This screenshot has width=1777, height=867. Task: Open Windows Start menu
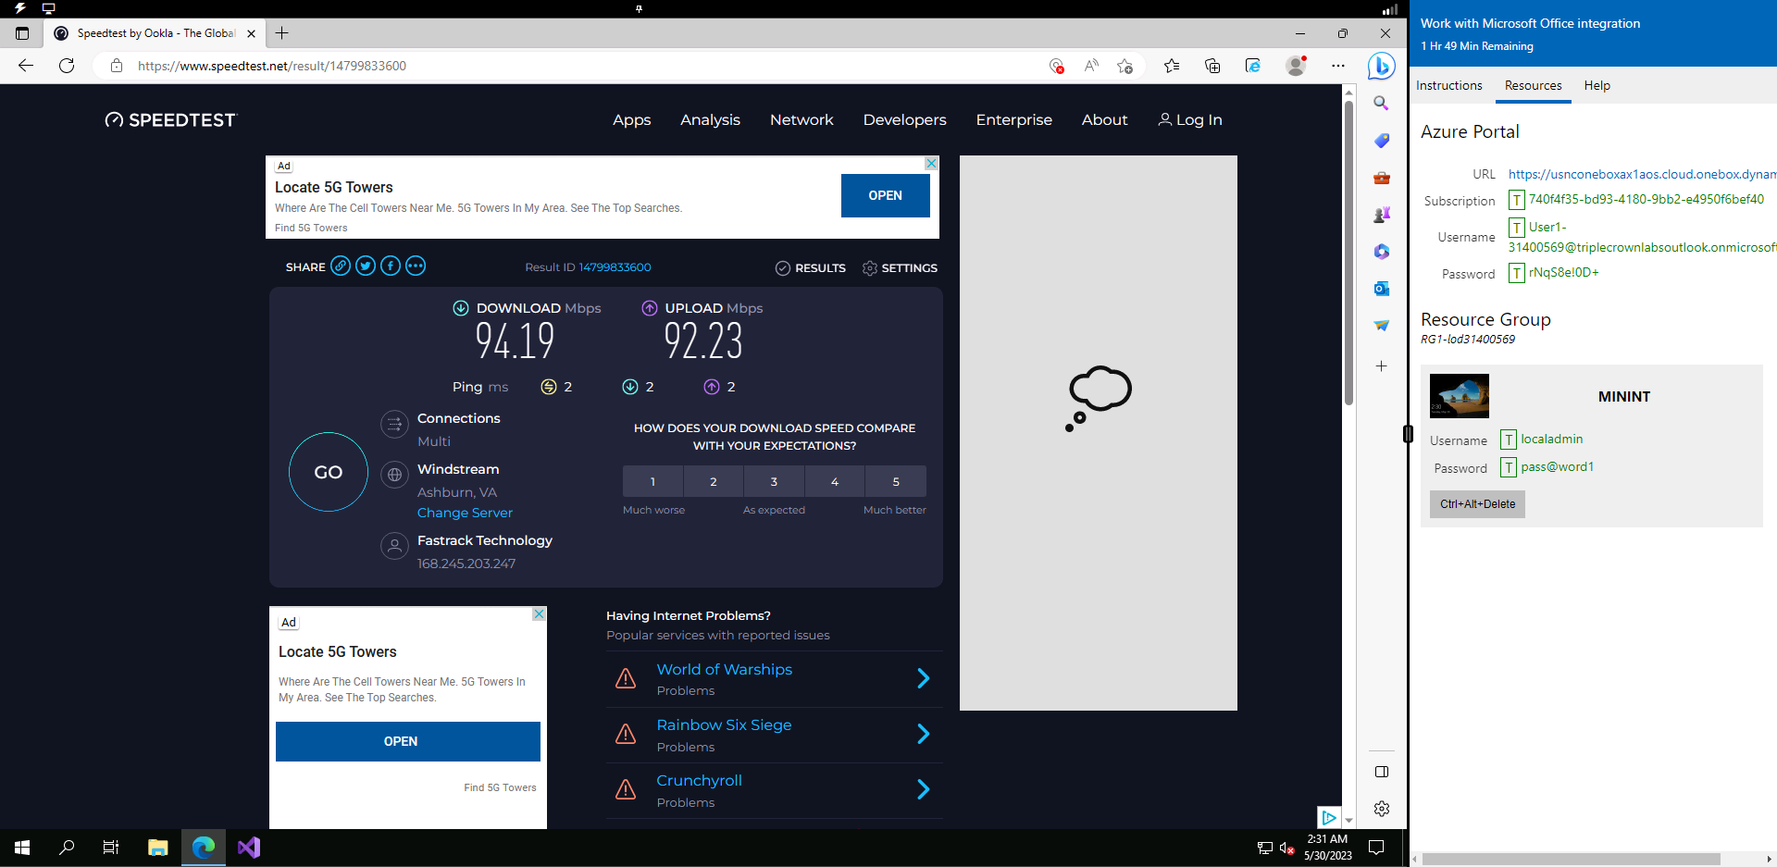point(22,848)
